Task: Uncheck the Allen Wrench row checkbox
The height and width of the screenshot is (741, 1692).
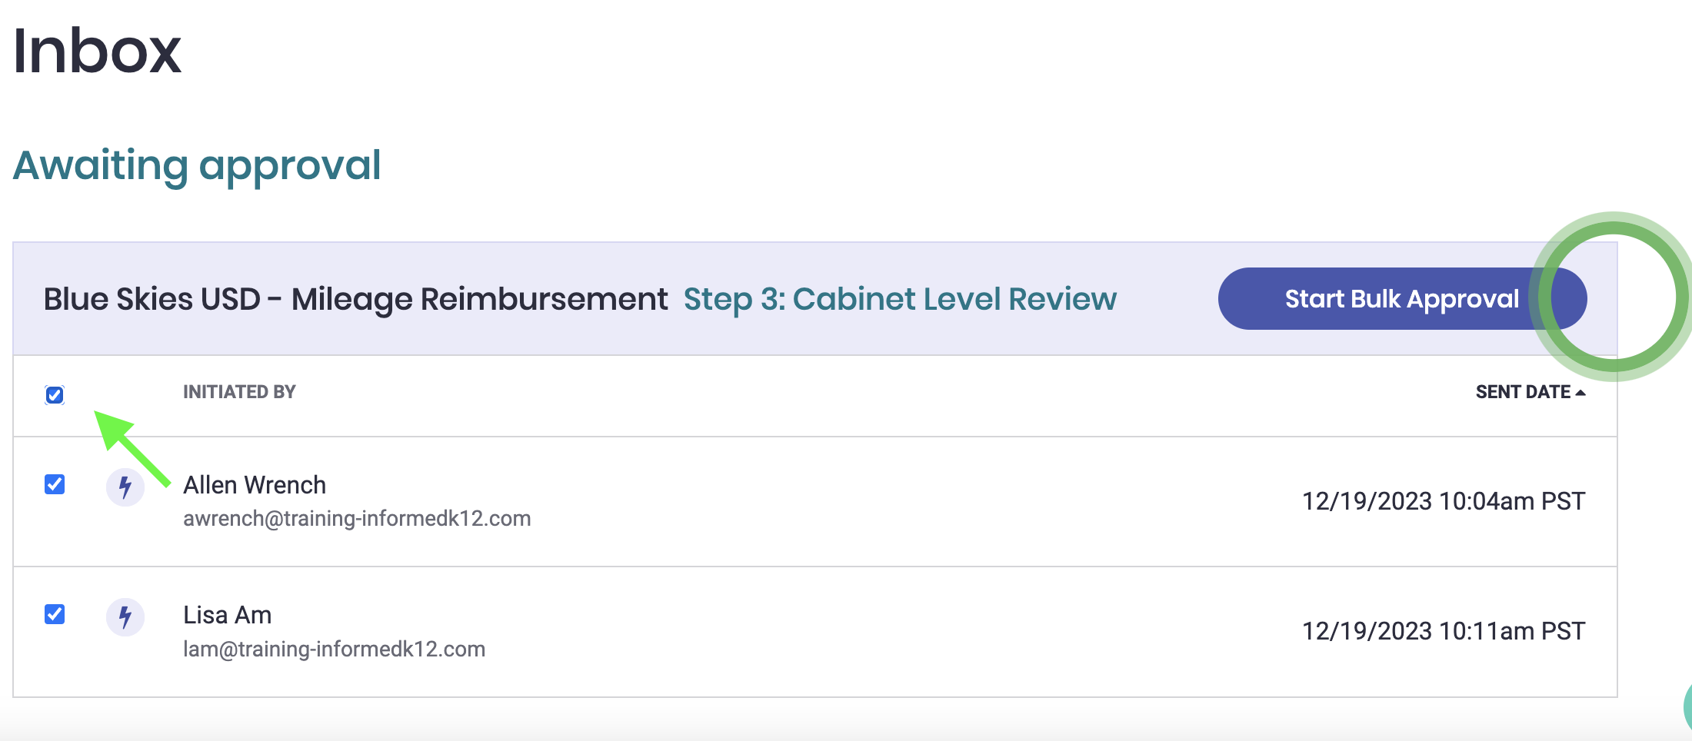Action: point(55,484)
